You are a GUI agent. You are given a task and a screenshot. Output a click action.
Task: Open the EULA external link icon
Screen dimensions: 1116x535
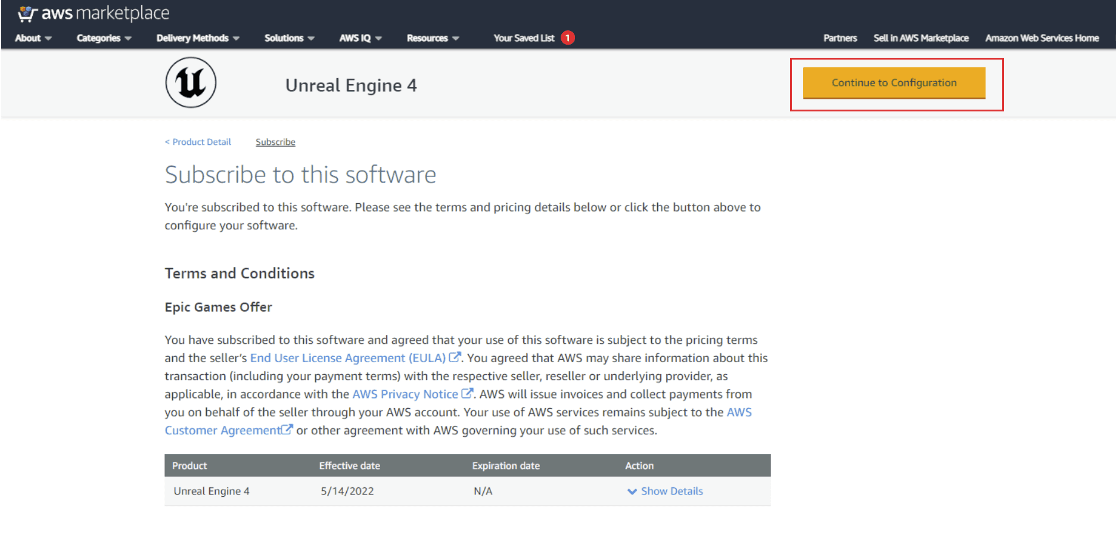[x=455, y=357]
